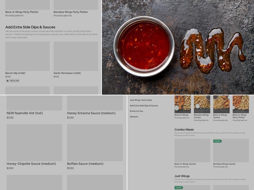Click the Popular badge under Just Wings
The width and height of the screenshot is (254, 190).
pos(179,187)
